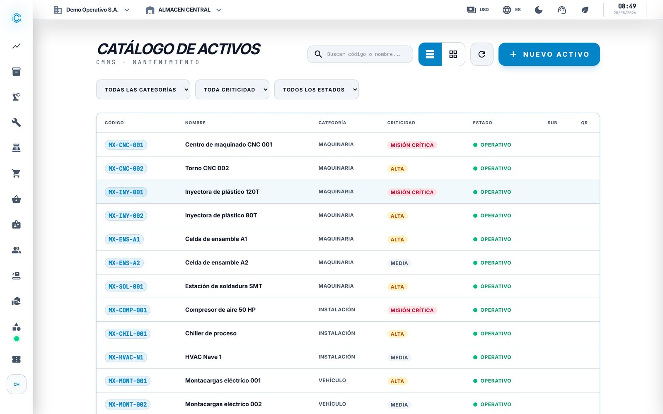Open the Todos los estados filter
663x414 pixels.
(317, 89)
